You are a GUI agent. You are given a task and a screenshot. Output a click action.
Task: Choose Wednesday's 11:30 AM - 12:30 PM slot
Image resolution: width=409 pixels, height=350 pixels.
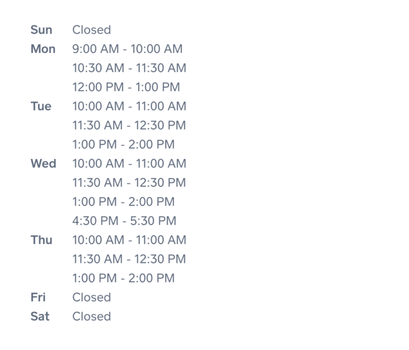129,183
